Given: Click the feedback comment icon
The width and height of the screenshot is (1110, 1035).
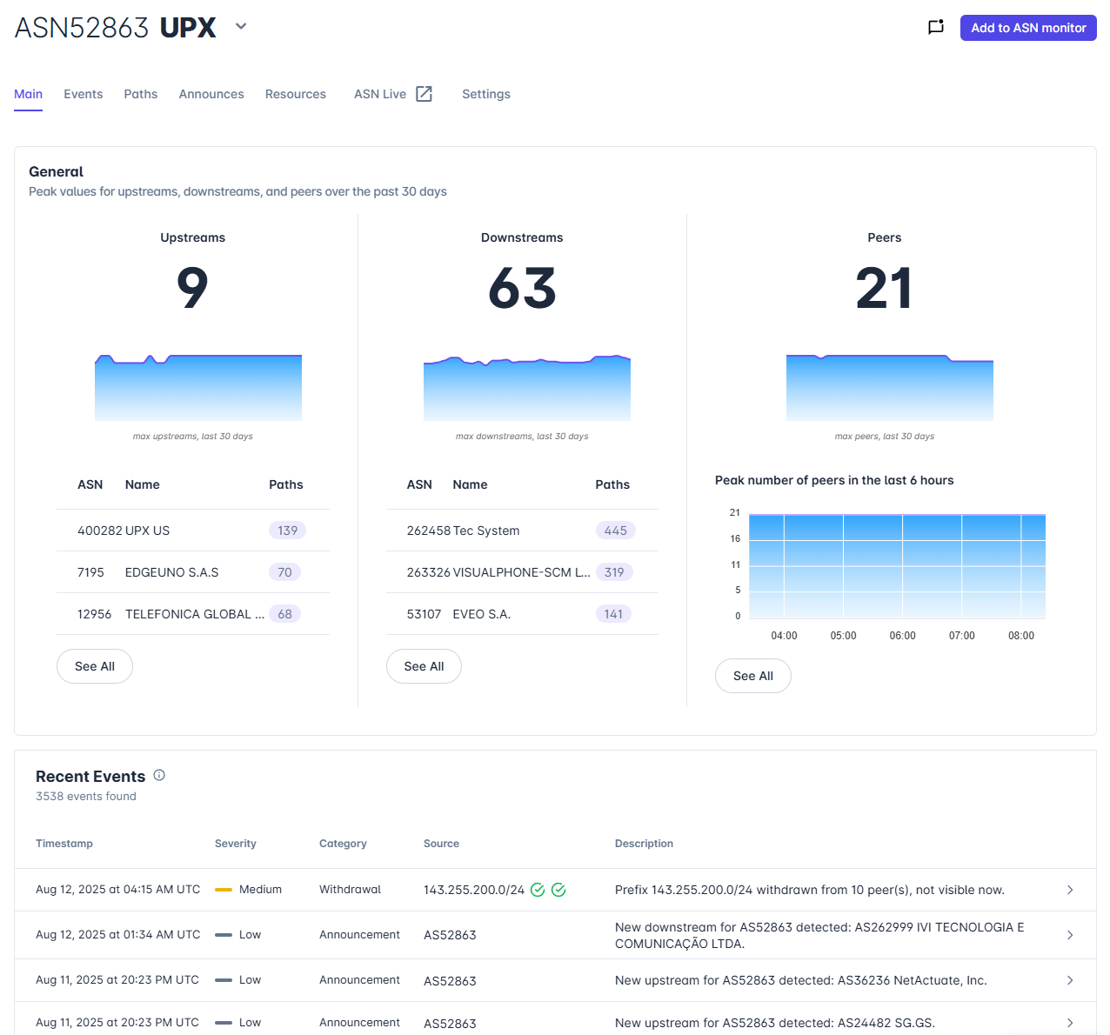Looking at the screenshot, I should tap(936, 27).
